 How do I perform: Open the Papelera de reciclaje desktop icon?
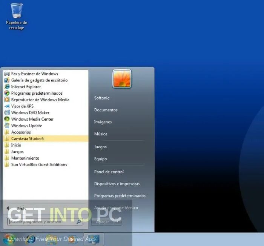click(17, 16)
